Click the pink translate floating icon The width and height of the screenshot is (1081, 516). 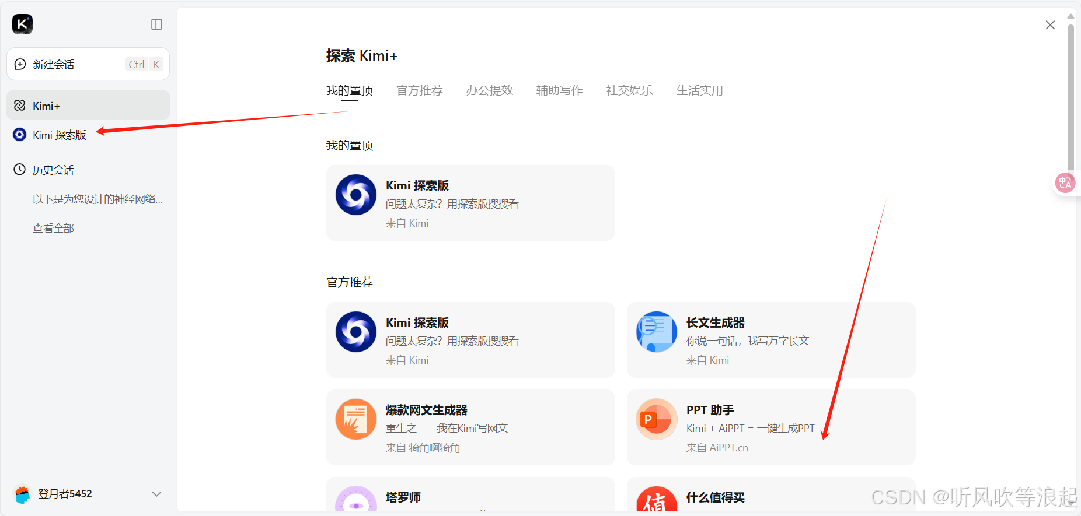point(1065,183)
